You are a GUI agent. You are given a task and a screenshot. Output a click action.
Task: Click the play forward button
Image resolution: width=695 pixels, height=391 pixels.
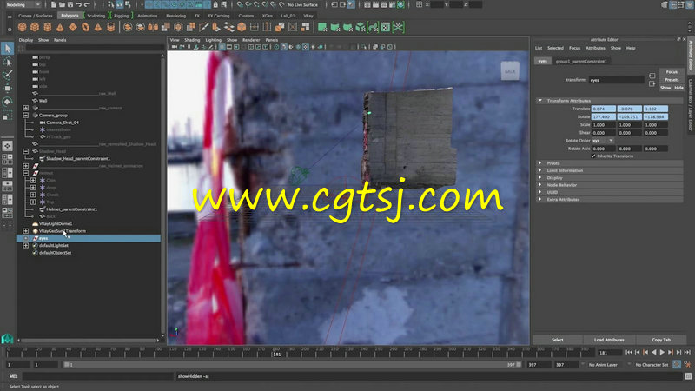tap(662, 352)
